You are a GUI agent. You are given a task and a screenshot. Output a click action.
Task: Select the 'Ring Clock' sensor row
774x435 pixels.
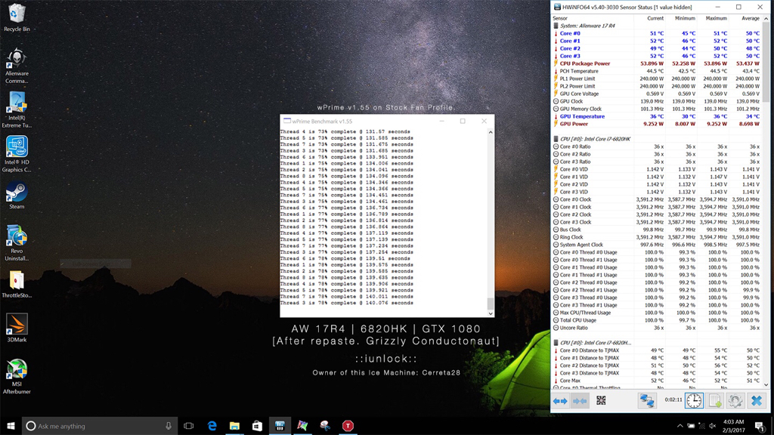point(657,237)
